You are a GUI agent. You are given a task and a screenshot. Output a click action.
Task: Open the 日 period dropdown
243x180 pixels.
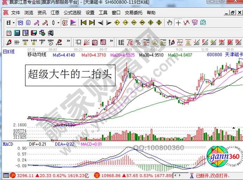pos(10,23)
